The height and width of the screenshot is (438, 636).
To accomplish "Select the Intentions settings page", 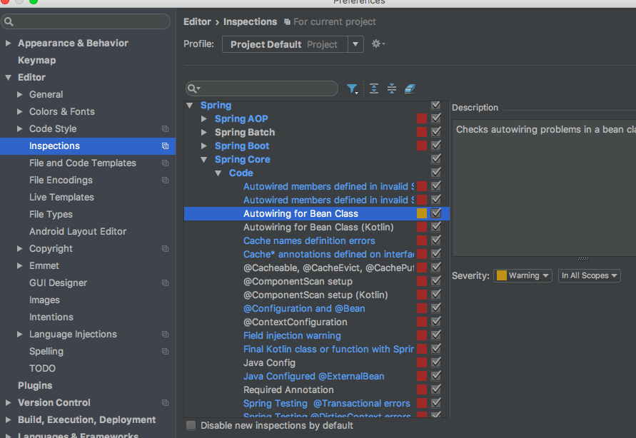I will [x=51, y=317].
